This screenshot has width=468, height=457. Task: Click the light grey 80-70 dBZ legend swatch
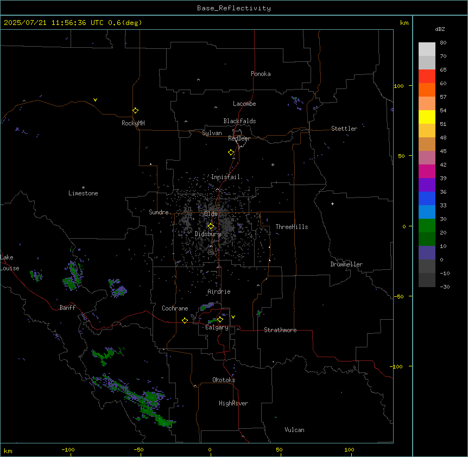(x=427, y=49)
